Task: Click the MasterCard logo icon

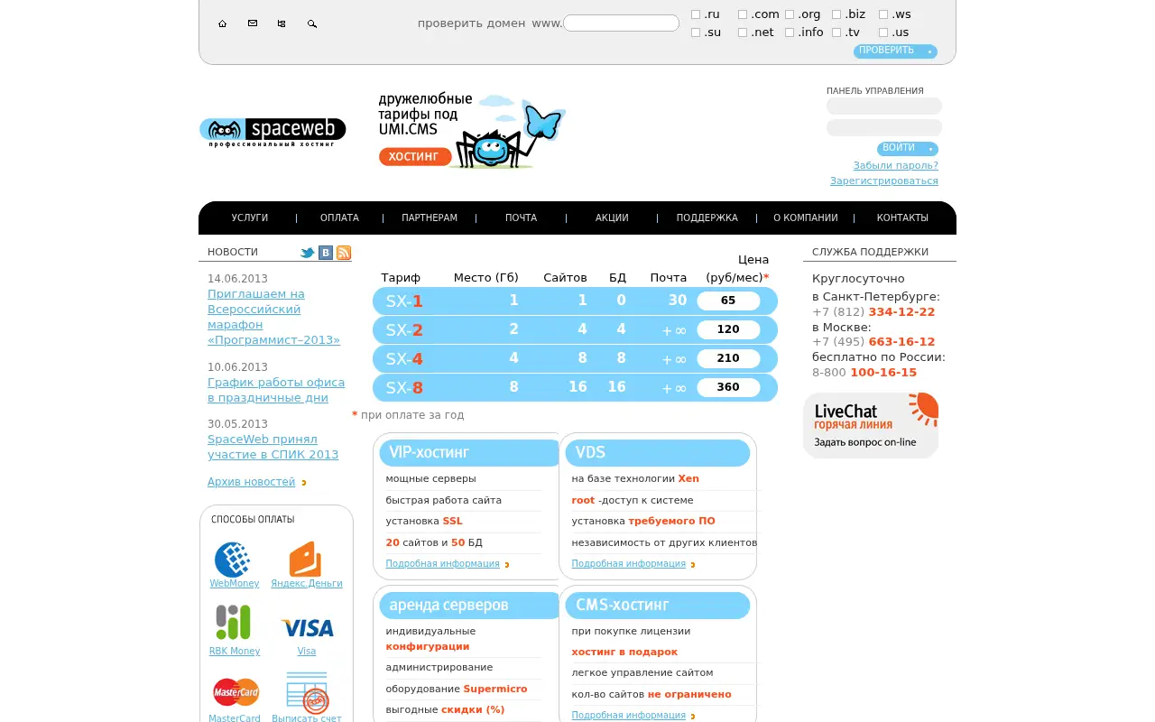Action: [x=236, y=692]
